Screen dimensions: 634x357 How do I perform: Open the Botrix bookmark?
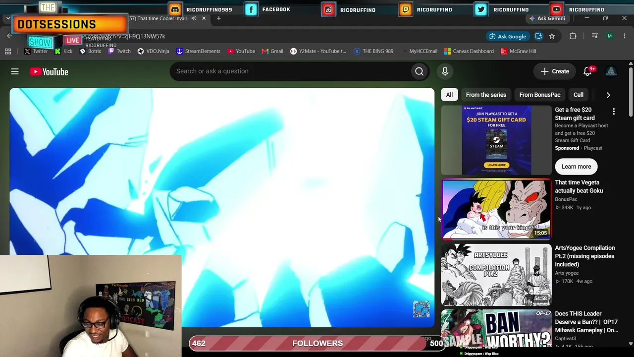coord(90,51)
